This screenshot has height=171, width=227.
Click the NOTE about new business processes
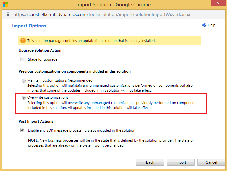click(x=111, y=143)
